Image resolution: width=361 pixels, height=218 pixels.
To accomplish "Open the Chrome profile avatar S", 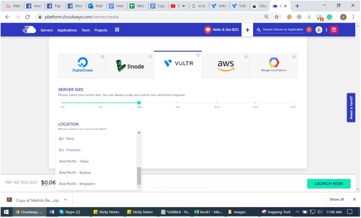I will click(x=343, y=17).
